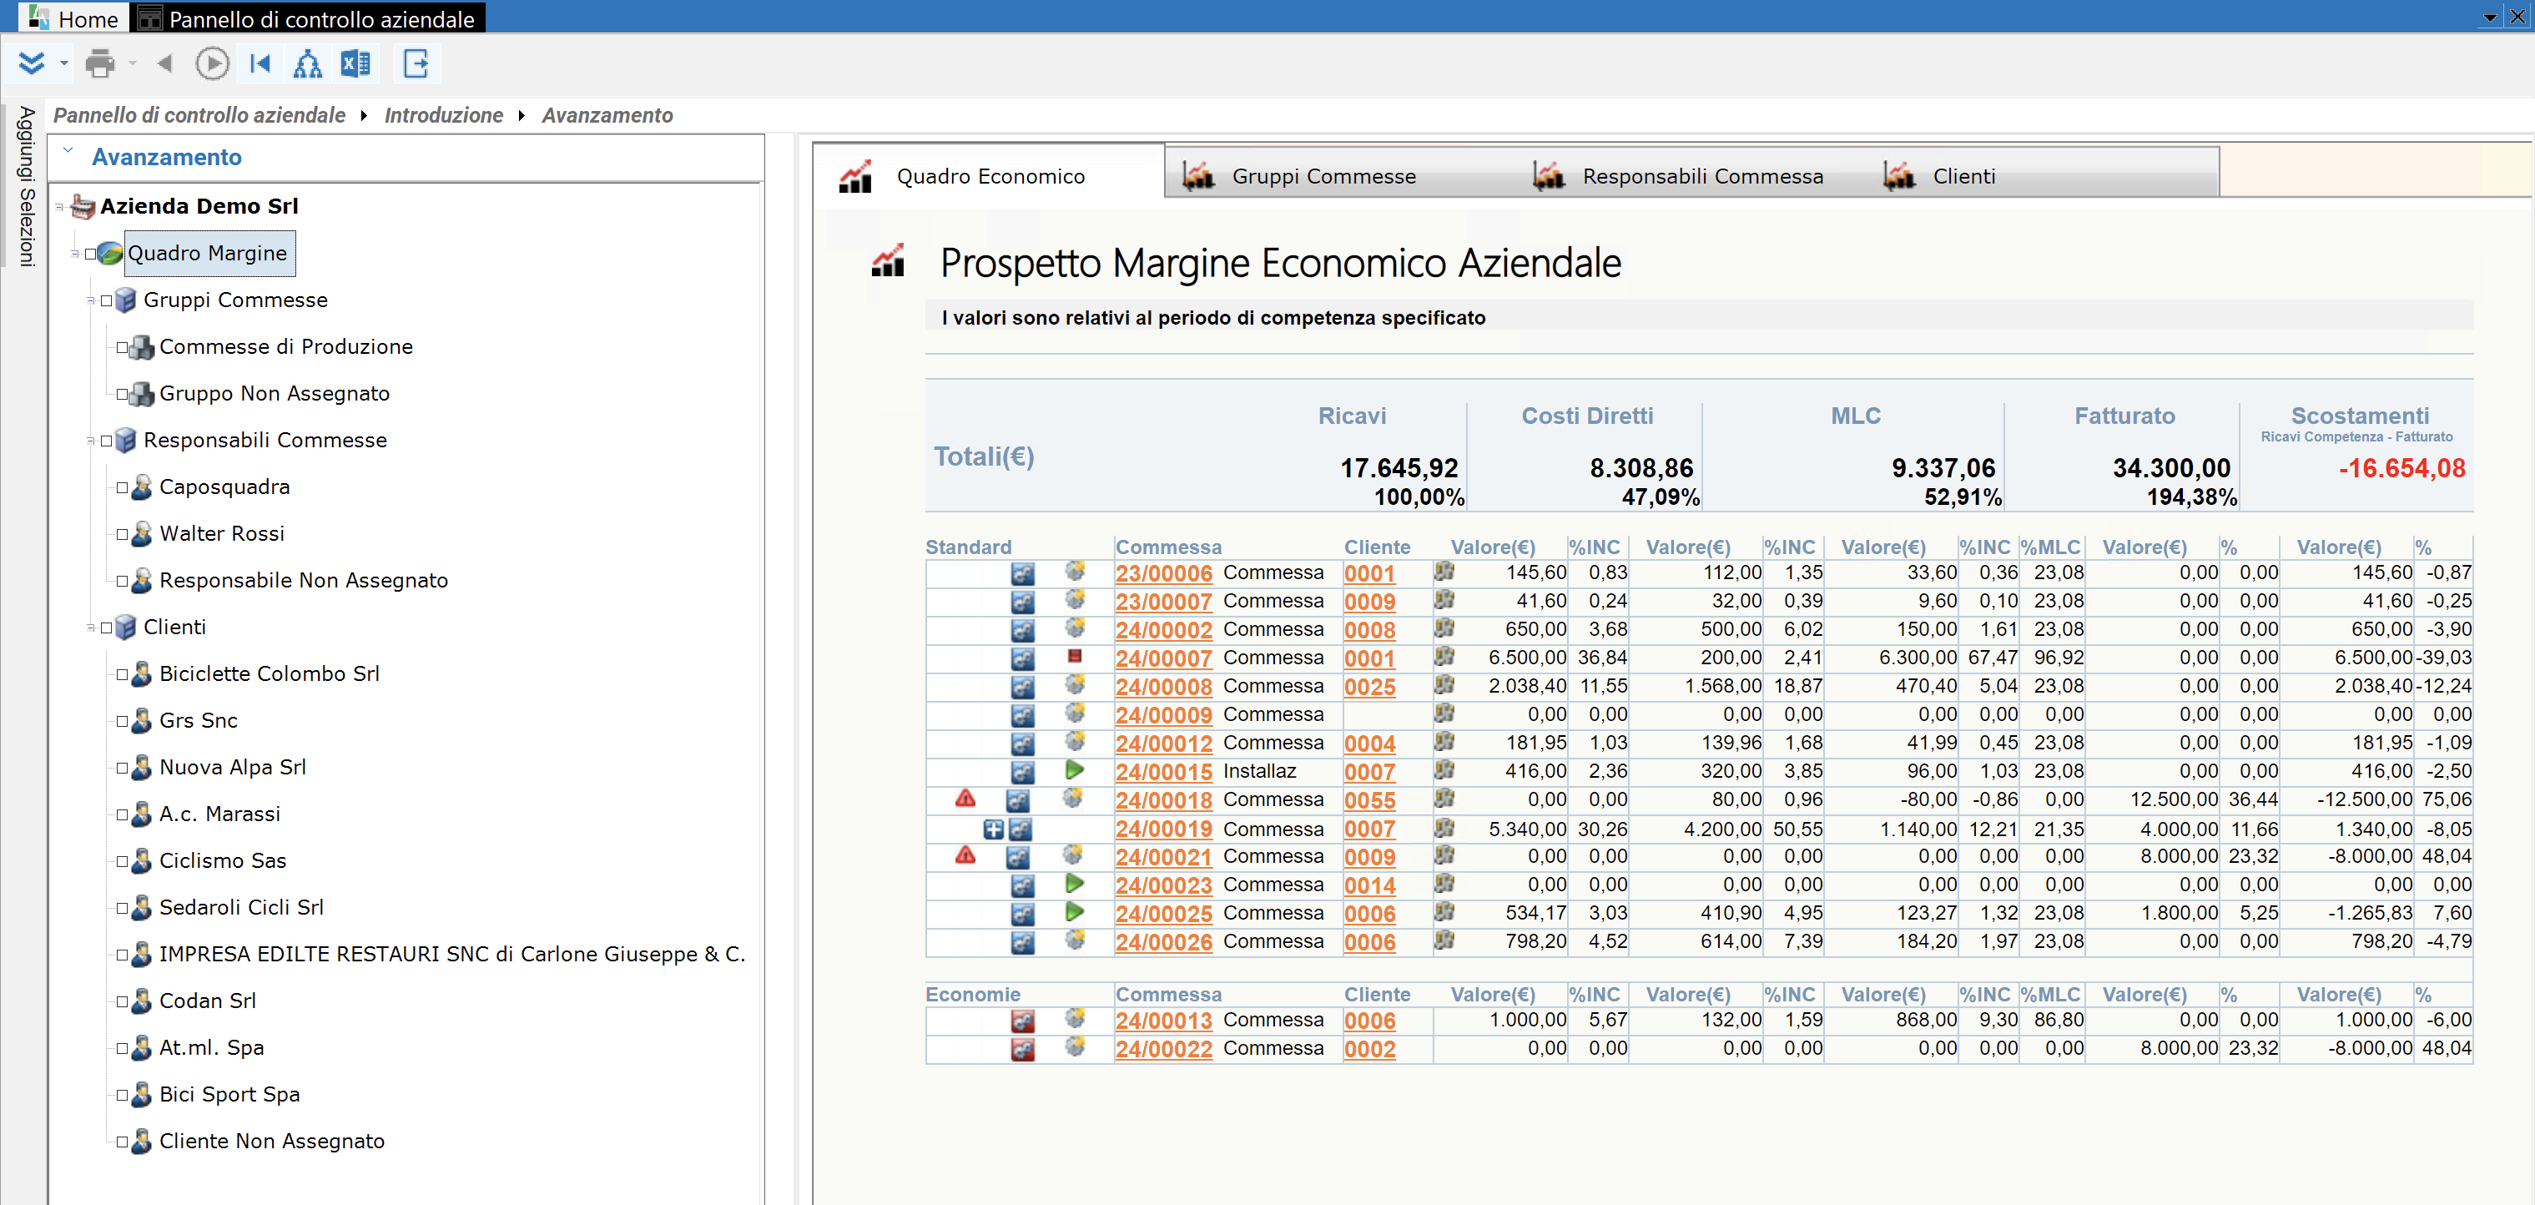
Task: Open cliente link 0025
Action: click(x=1370, y=687)
